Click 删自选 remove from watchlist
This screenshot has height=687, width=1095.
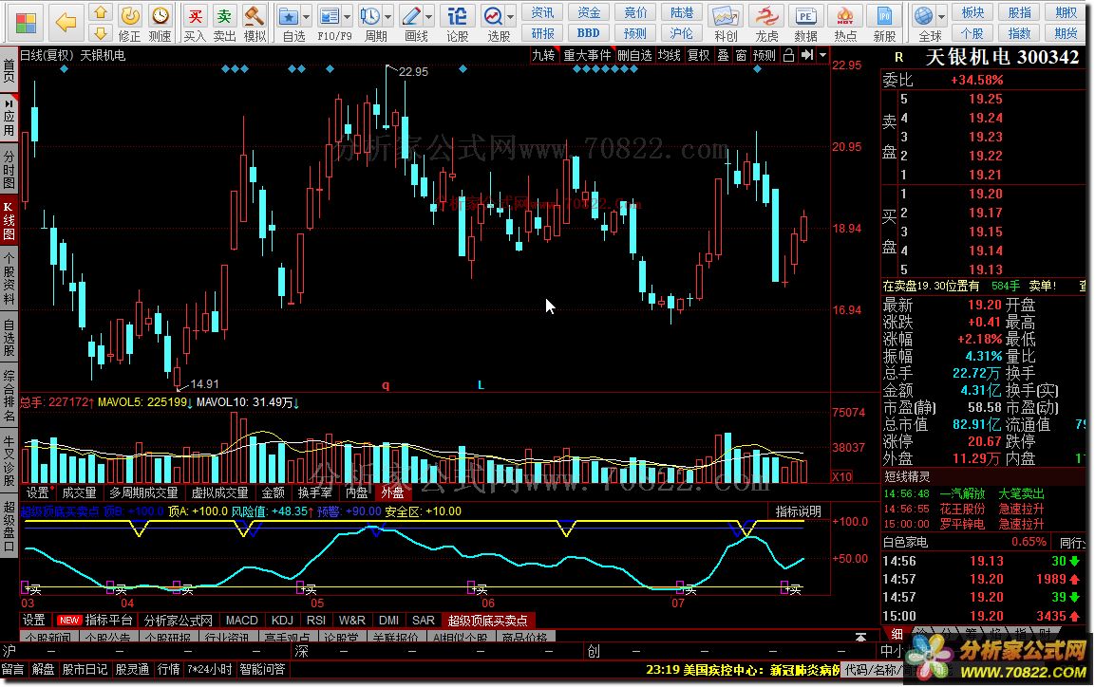634,55
